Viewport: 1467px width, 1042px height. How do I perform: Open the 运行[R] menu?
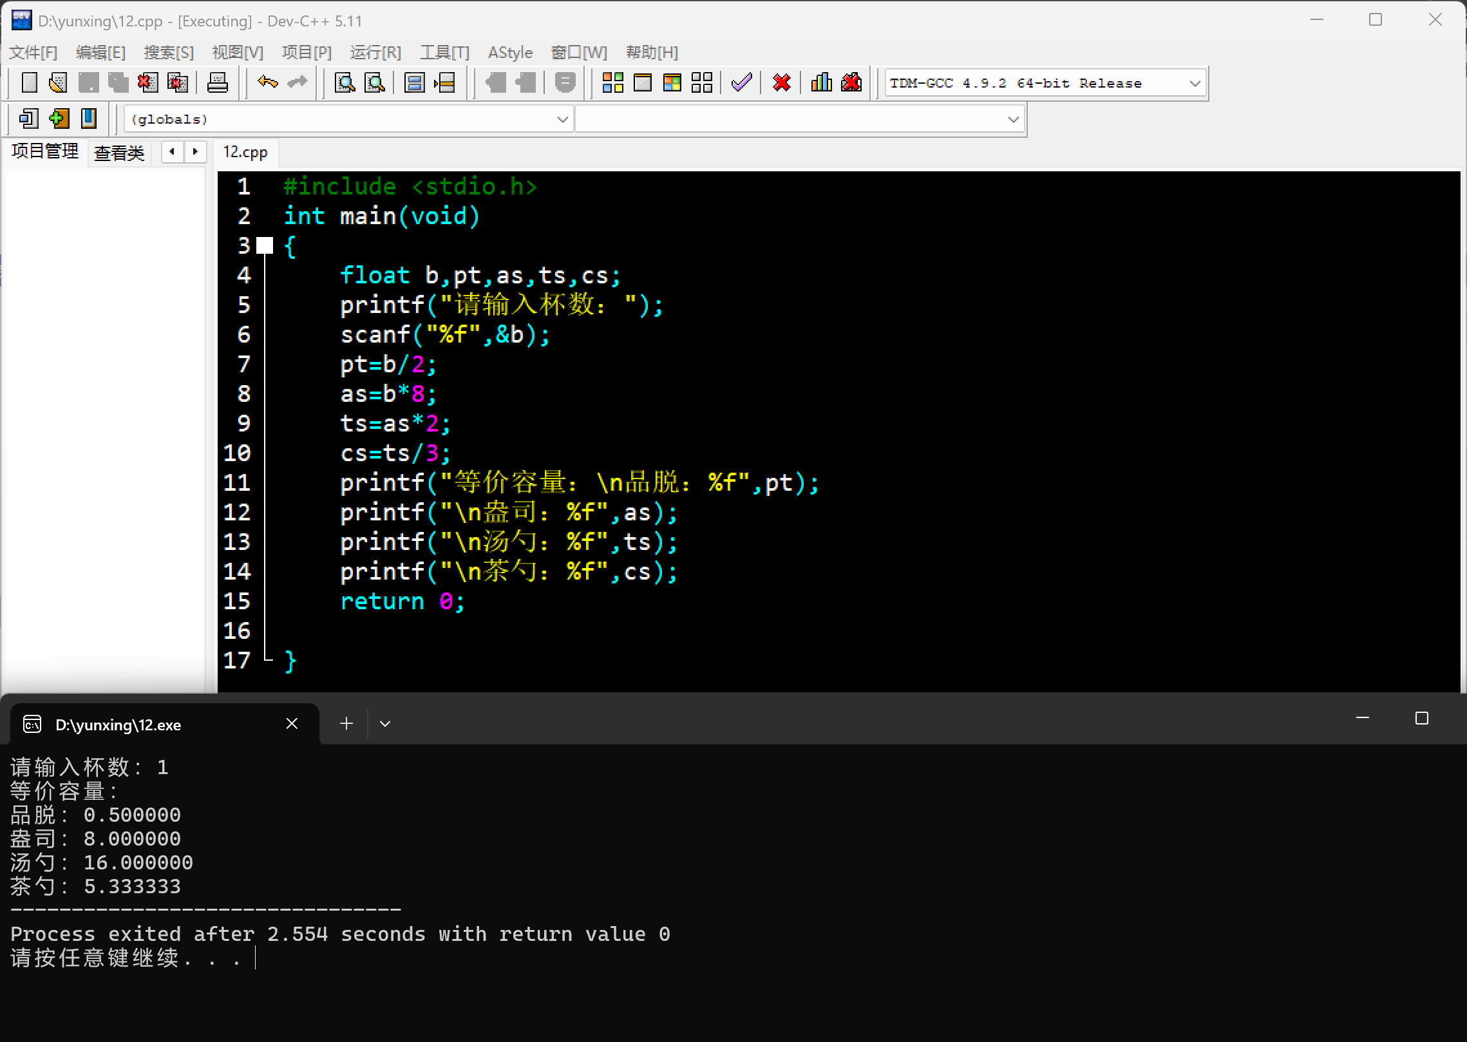tap(375, 52)
